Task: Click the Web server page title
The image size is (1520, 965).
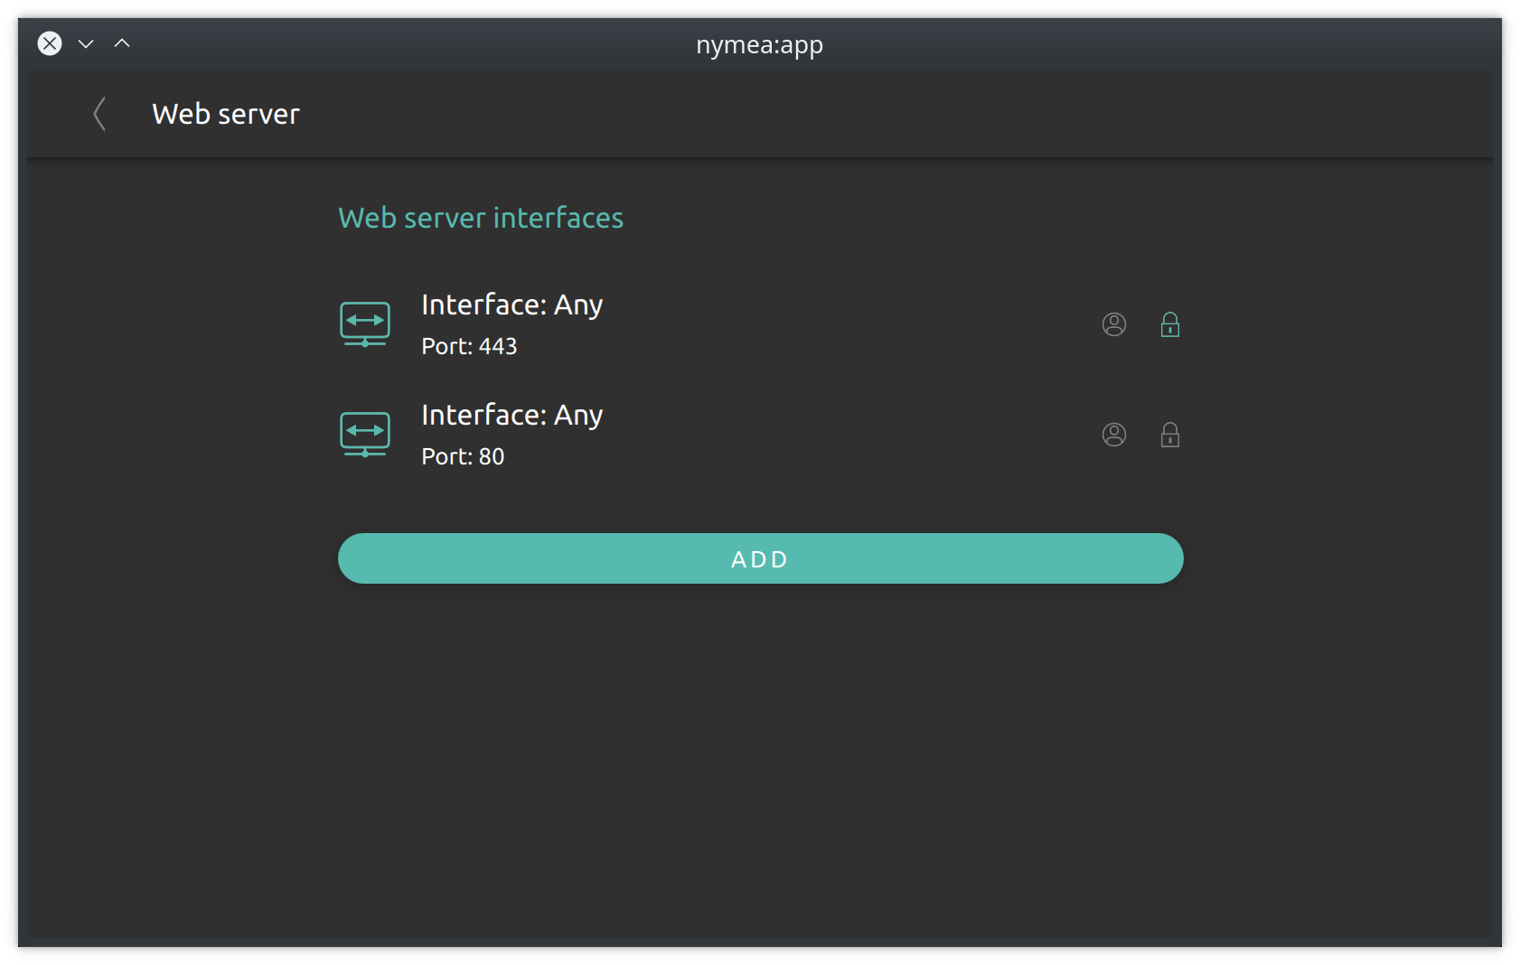Action: tap(226, 114)
